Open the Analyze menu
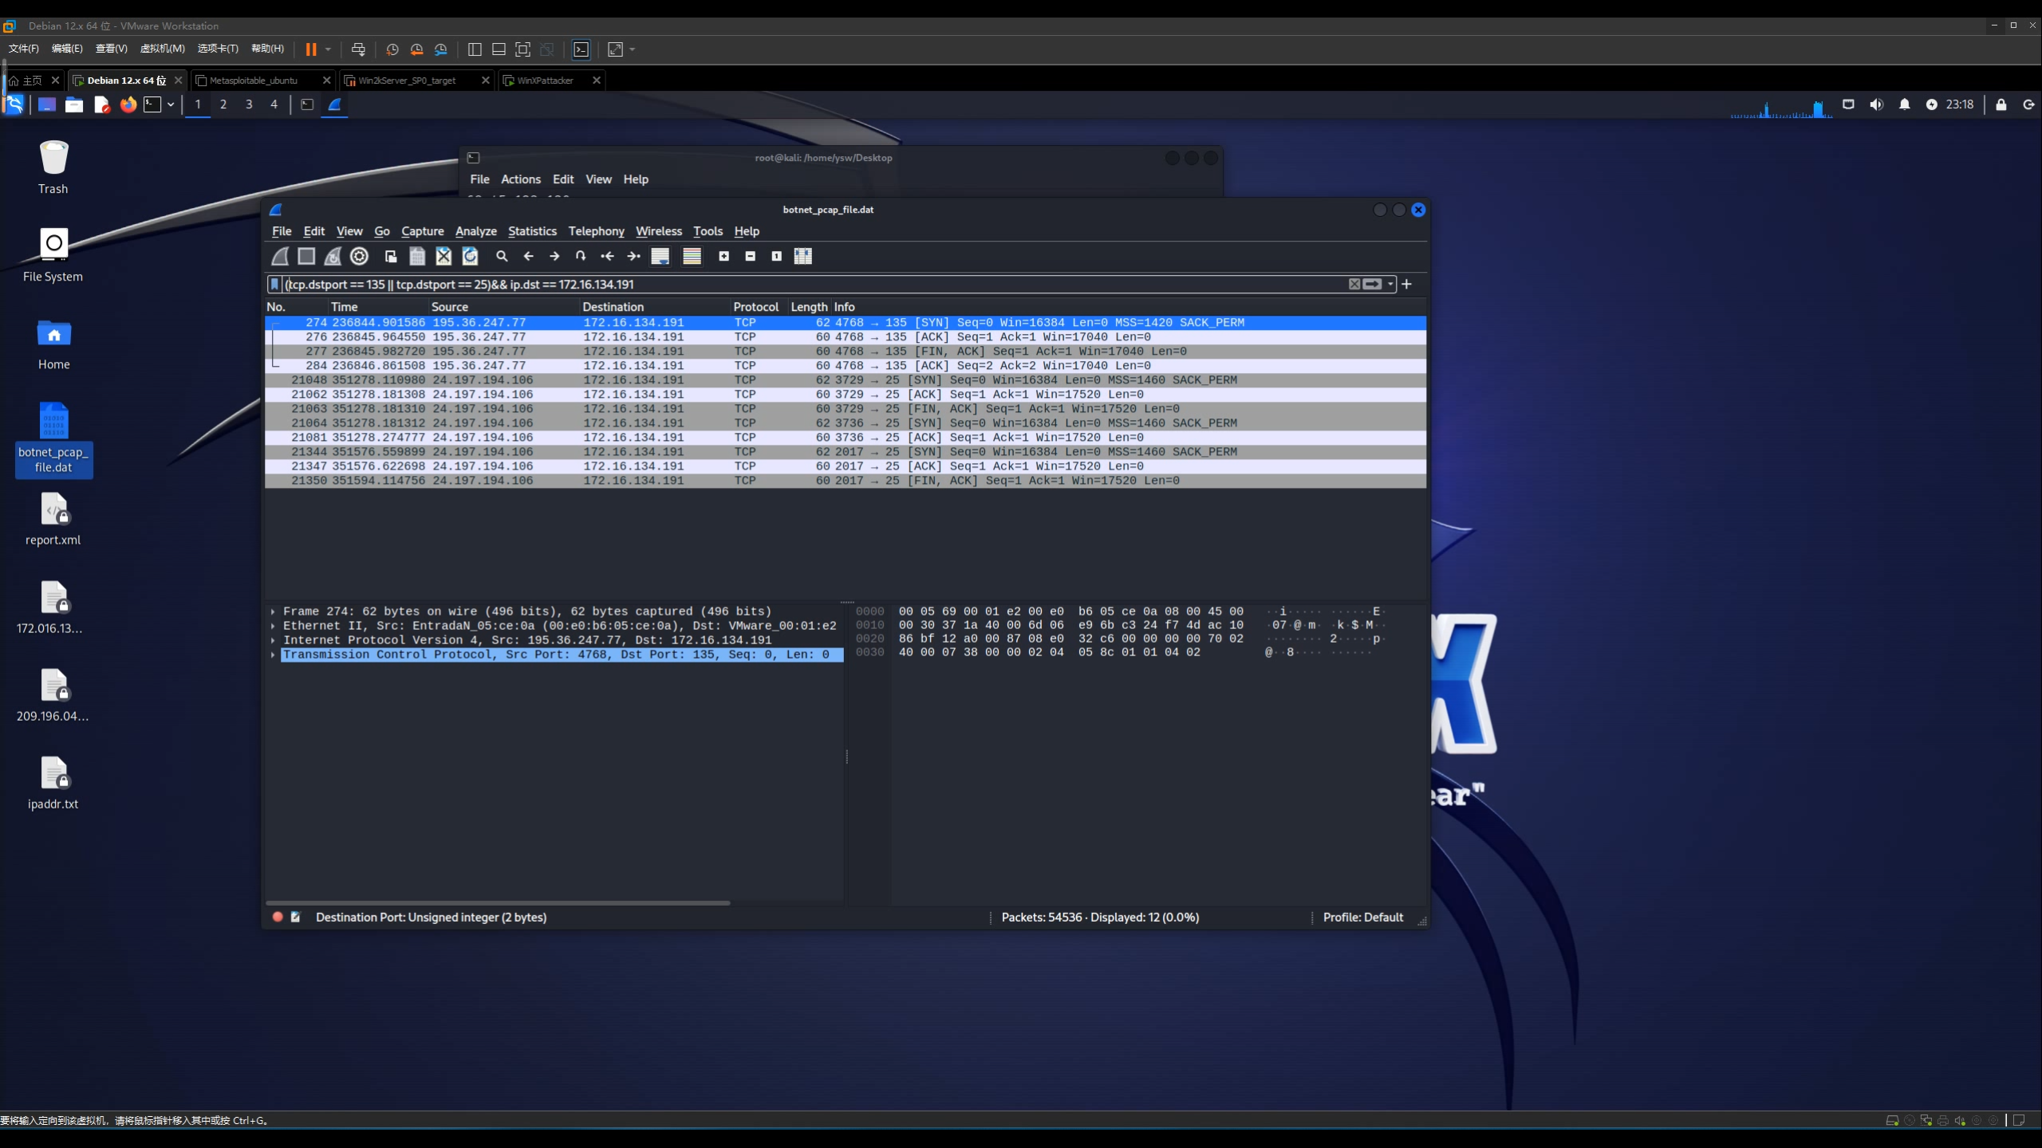 (x=475, y=231)
